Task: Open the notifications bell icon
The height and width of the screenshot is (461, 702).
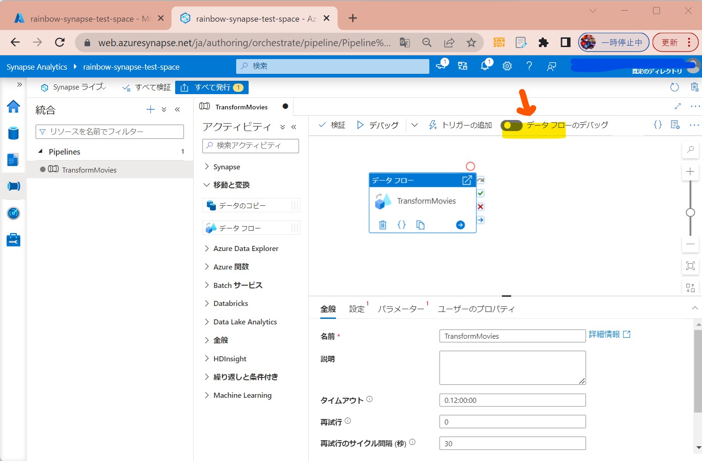Action: coord(485,66)
